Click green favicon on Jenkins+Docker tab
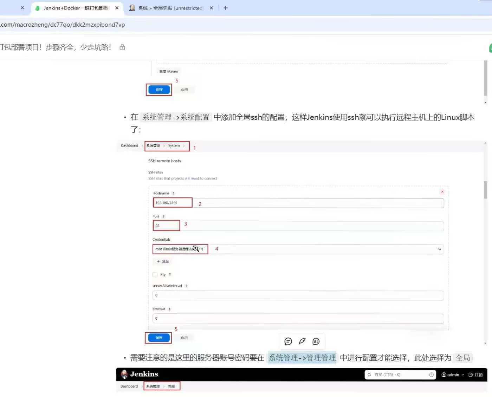This screenshot has height=397, width=492. (37, 8)
